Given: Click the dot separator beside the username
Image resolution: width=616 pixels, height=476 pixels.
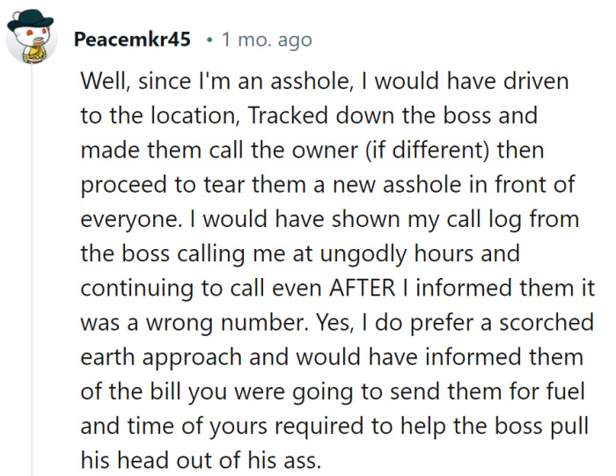Looking at the screenshot, I should (210, 40).
